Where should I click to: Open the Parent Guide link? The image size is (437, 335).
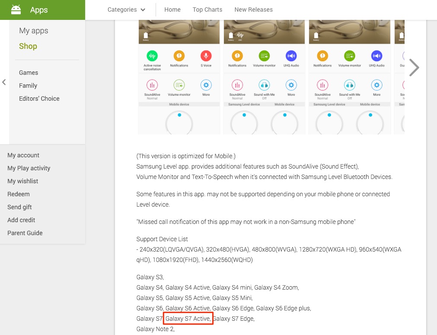(25, 233)
